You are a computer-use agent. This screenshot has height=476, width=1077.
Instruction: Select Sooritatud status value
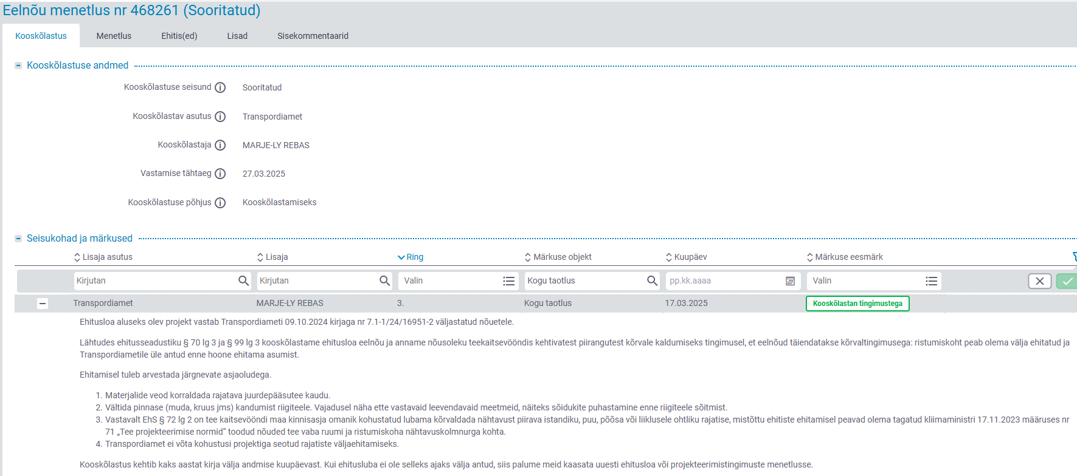(x=261, y=87)
